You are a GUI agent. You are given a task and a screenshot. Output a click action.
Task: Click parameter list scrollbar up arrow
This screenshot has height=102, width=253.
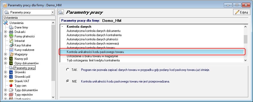coord(245,27)
